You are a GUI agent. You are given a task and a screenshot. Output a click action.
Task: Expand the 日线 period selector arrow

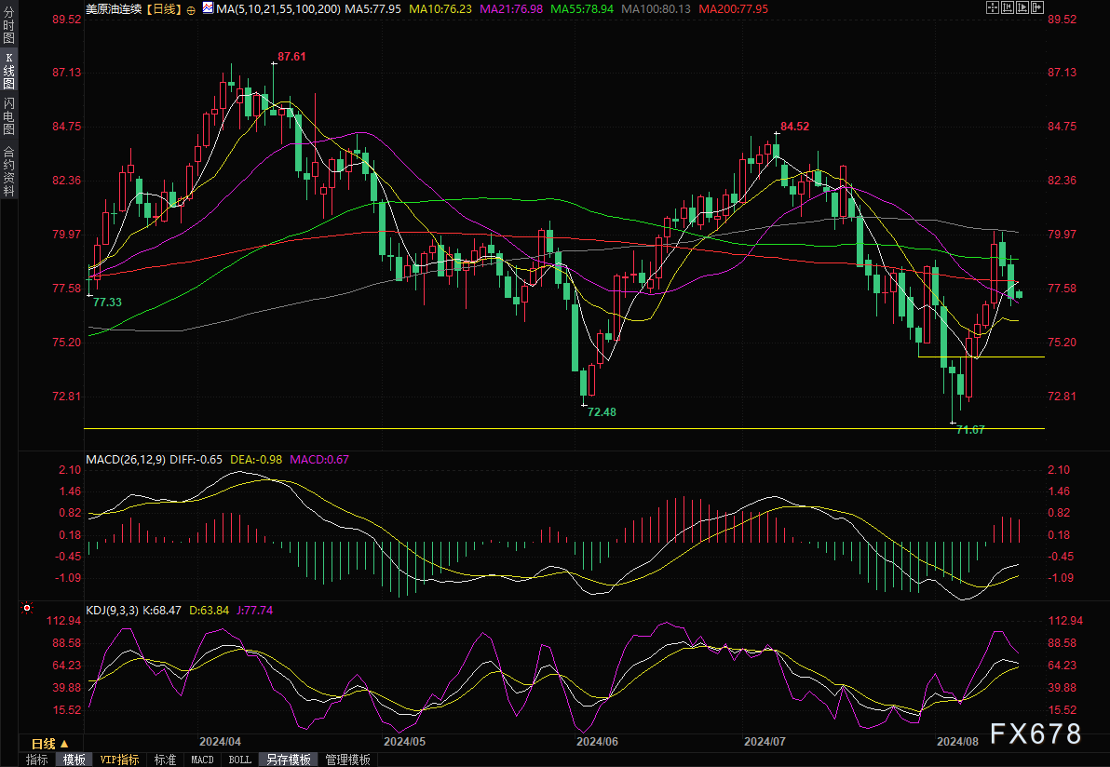coord(63,744)
